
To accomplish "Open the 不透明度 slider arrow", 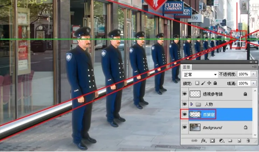I will (253, 74).
